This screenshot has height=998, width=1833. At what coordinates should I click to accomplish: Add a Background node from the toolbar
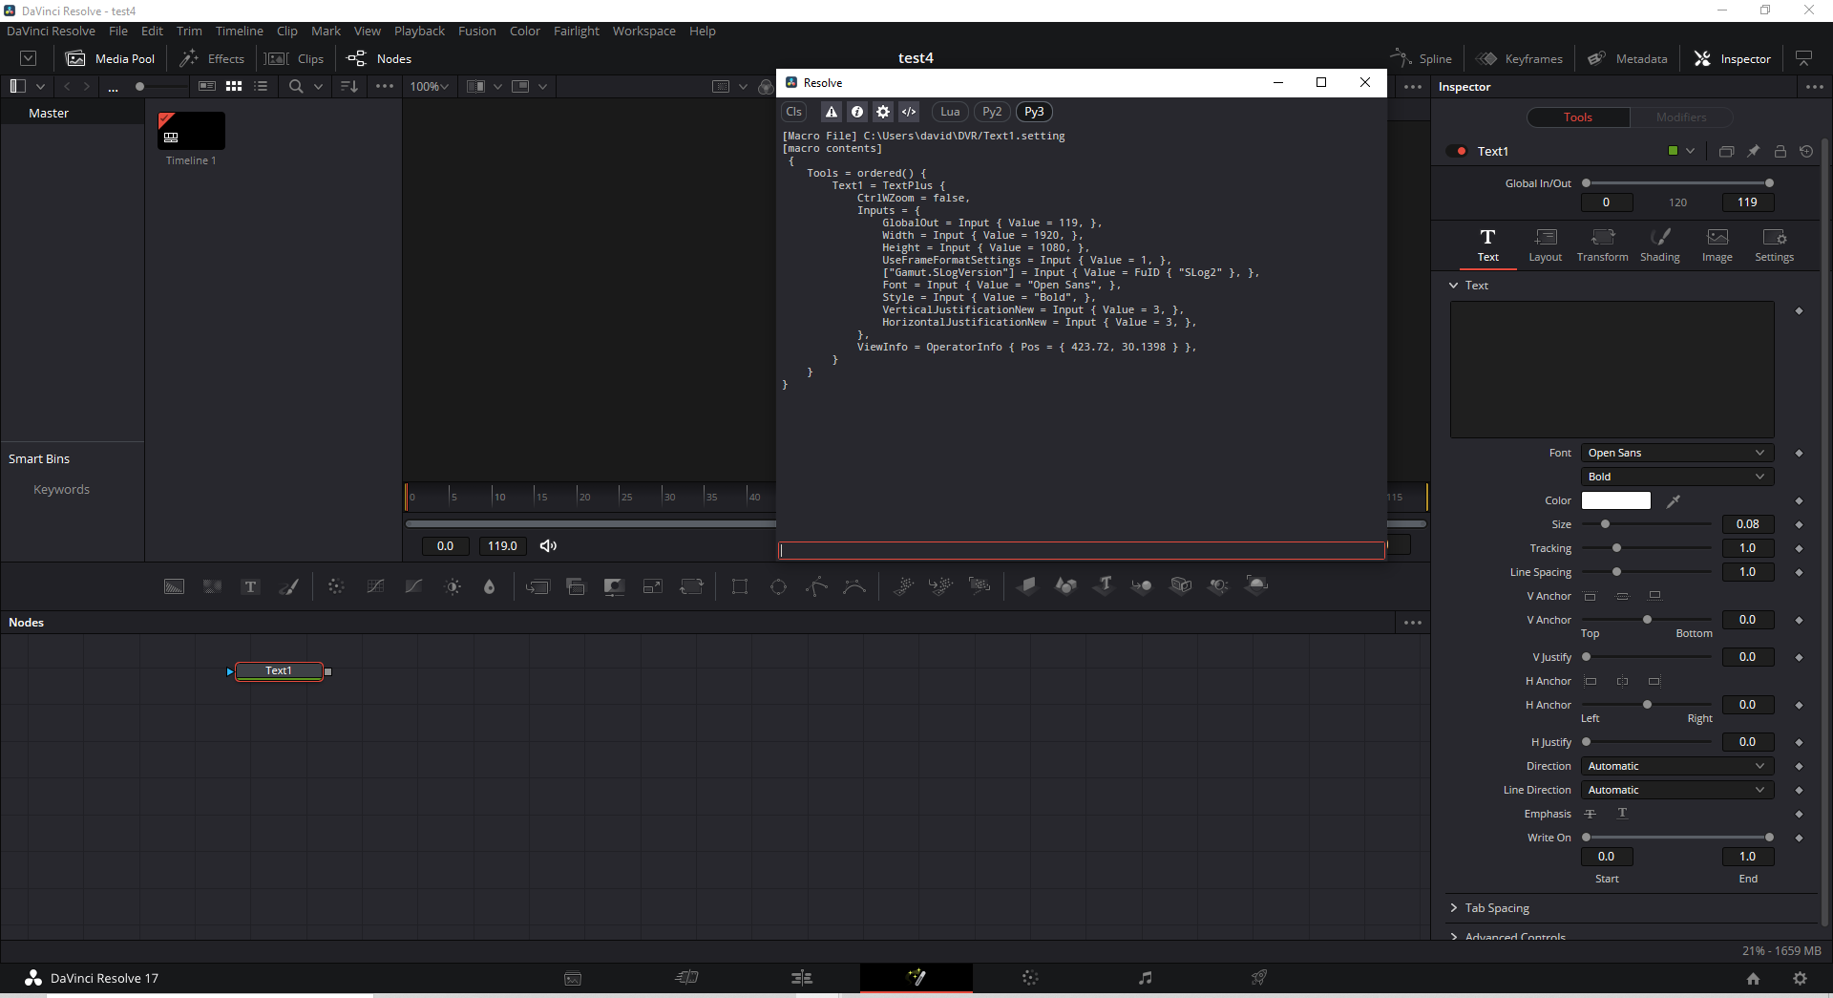click(x=174, y=586)
